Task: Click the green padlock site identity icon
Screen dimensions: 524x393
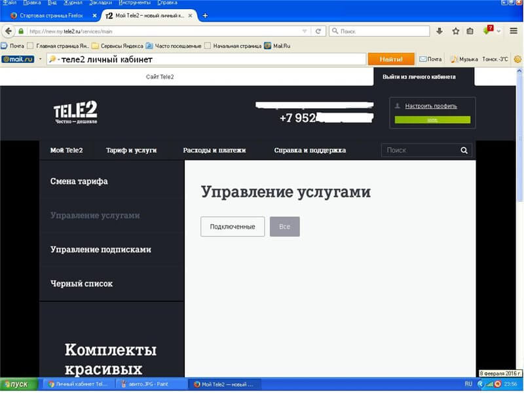Action: coord(21,31)
